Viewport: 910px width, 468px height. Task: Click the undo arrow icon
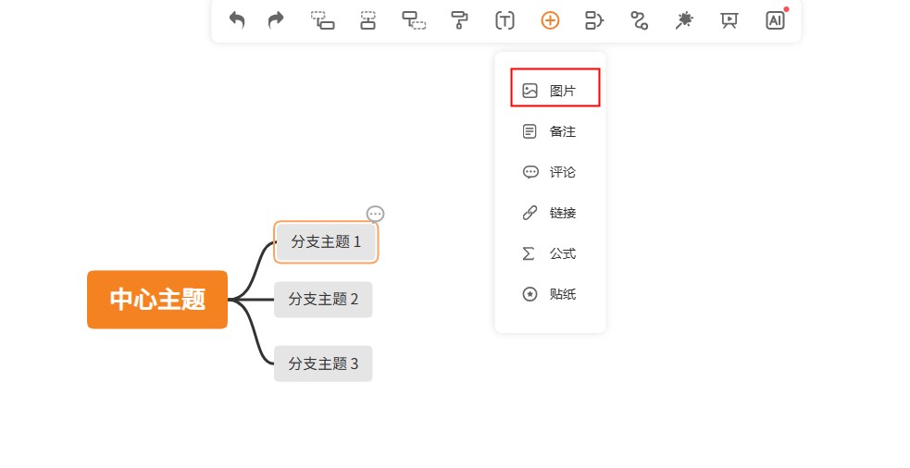tap(237, 19)
